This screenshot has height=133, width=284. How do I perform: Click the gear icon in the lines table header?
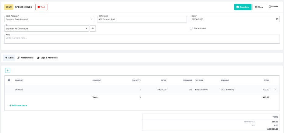[x=9, y=80]
